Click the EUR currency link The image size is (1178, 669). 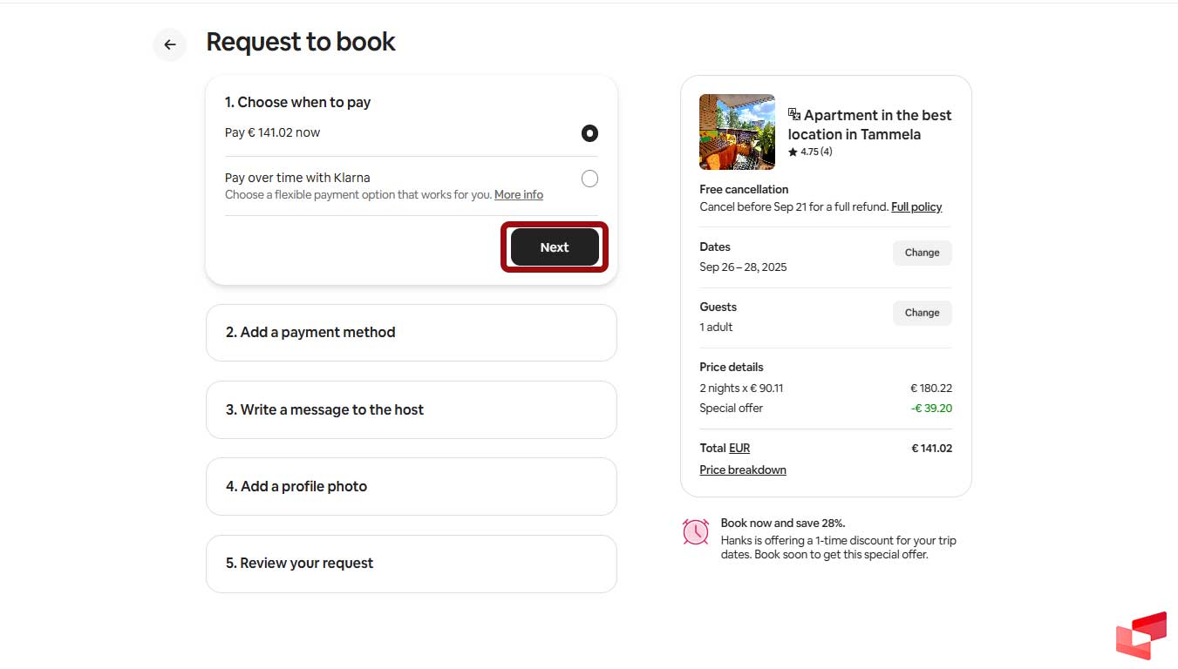[740, 448]
